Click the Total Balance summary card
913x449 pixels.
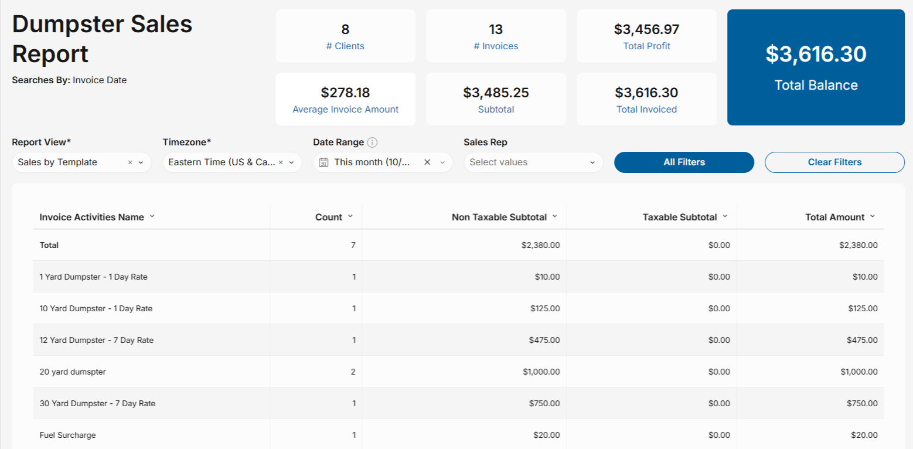pyautogui.click(x=816, y=67)
